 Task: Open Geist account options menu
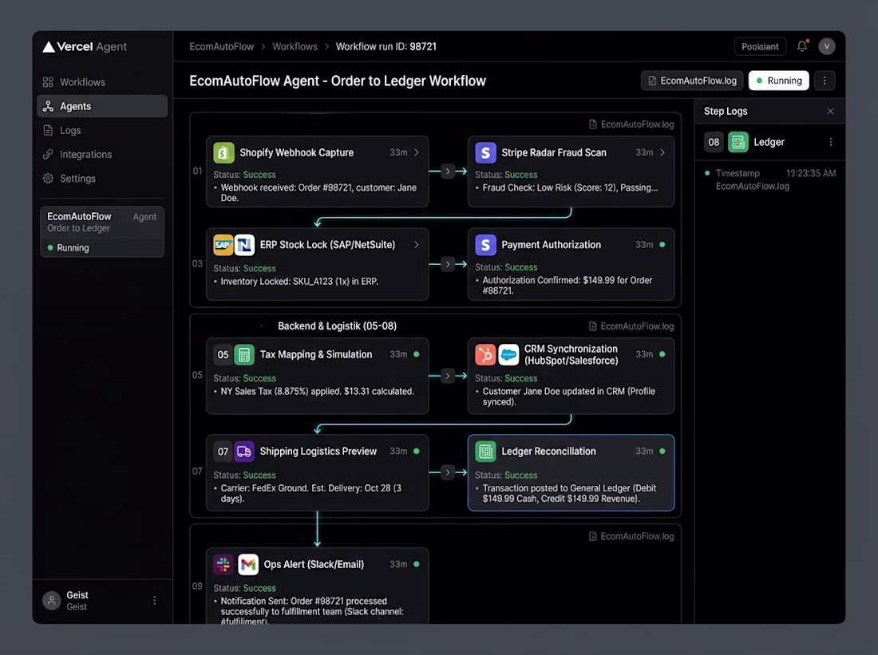click(x=155, y=600)
